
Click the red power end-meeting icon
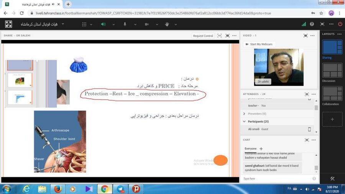point(340,24)
